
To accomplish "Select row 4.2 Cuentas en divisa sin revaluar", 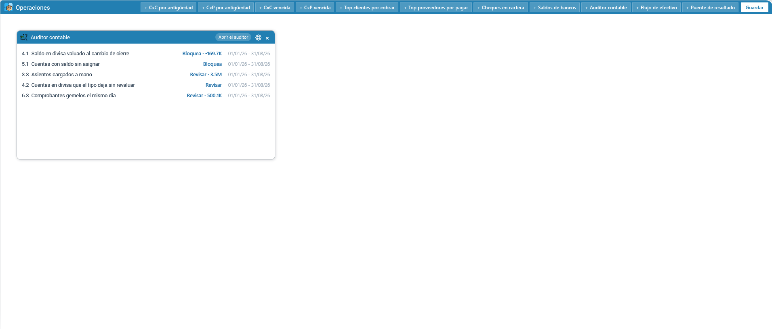I will (x=146, y=85).
